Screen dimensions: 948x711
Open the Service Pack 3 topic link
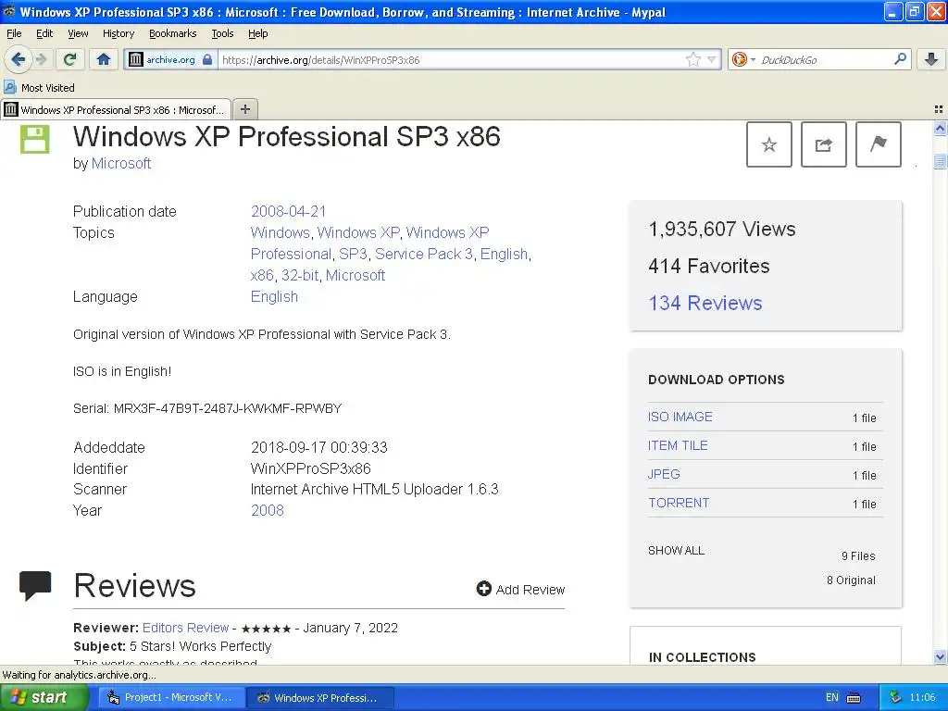(424, 254)
